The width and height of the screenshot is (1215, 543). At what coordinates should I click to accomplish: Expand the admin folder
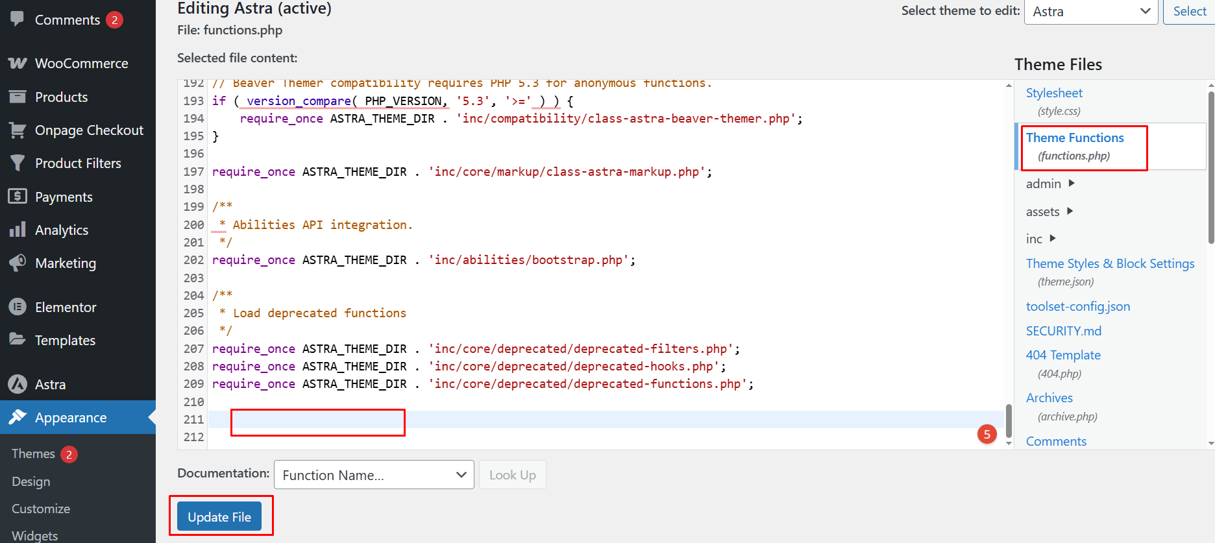1050,184
